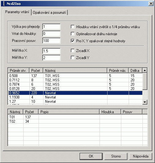The image size is (155, 163).
Task: Click the Nevrtat cell in the 1.1938 row
Action: (51, 97)
